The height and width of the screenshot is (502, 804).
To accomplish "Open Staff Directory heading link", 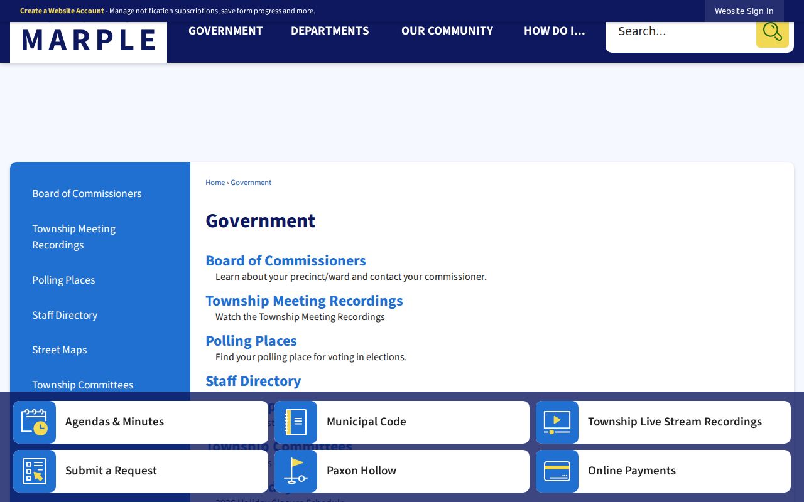I will (253, 382).
